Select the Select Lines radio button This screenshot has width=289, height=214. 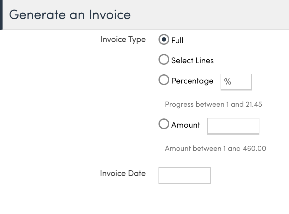point(164,60)
